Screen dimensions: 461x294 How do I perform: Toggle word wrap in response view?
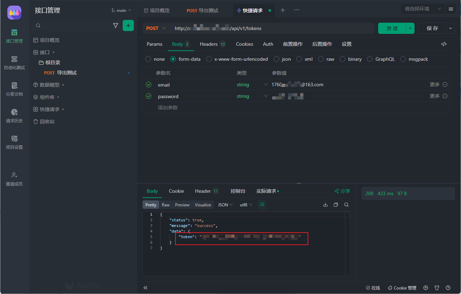click(x=262, y=205)
